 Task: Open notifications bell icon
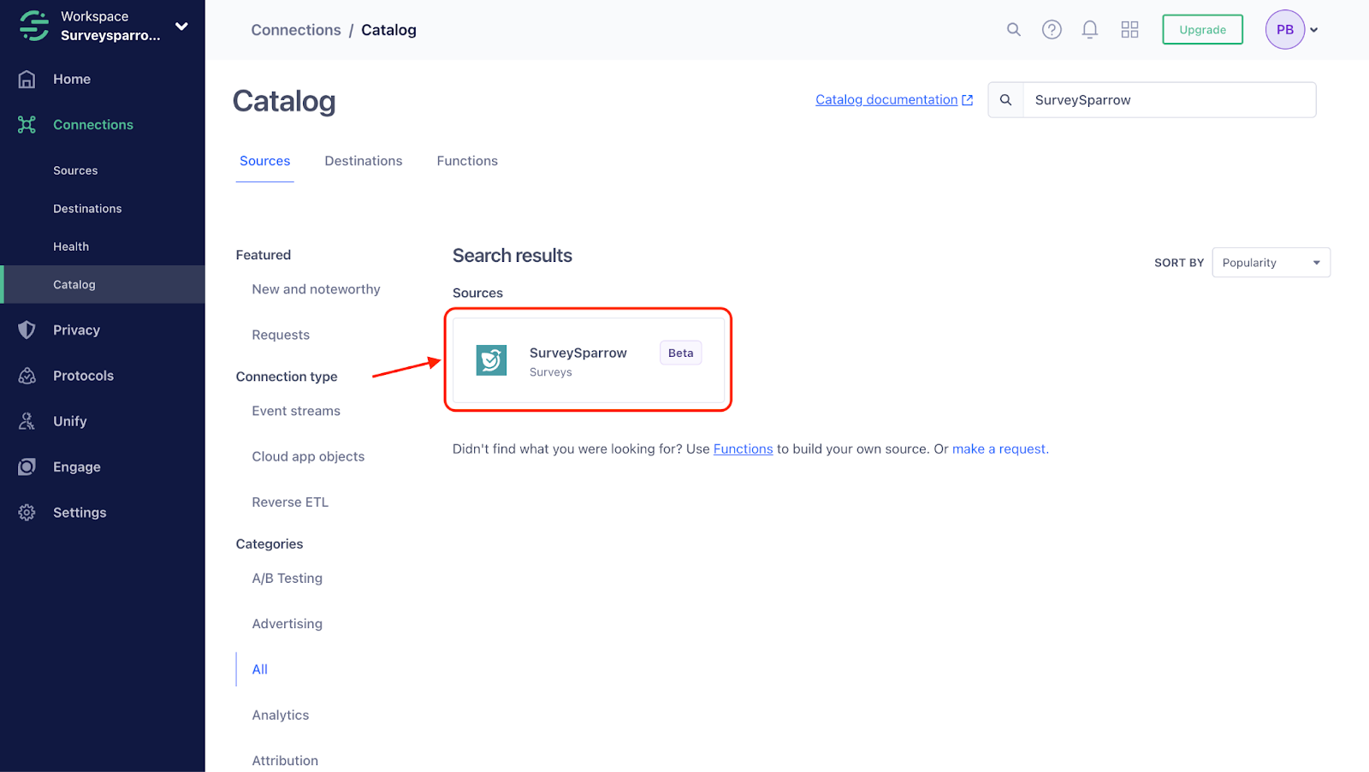[x=1089, y=30]
